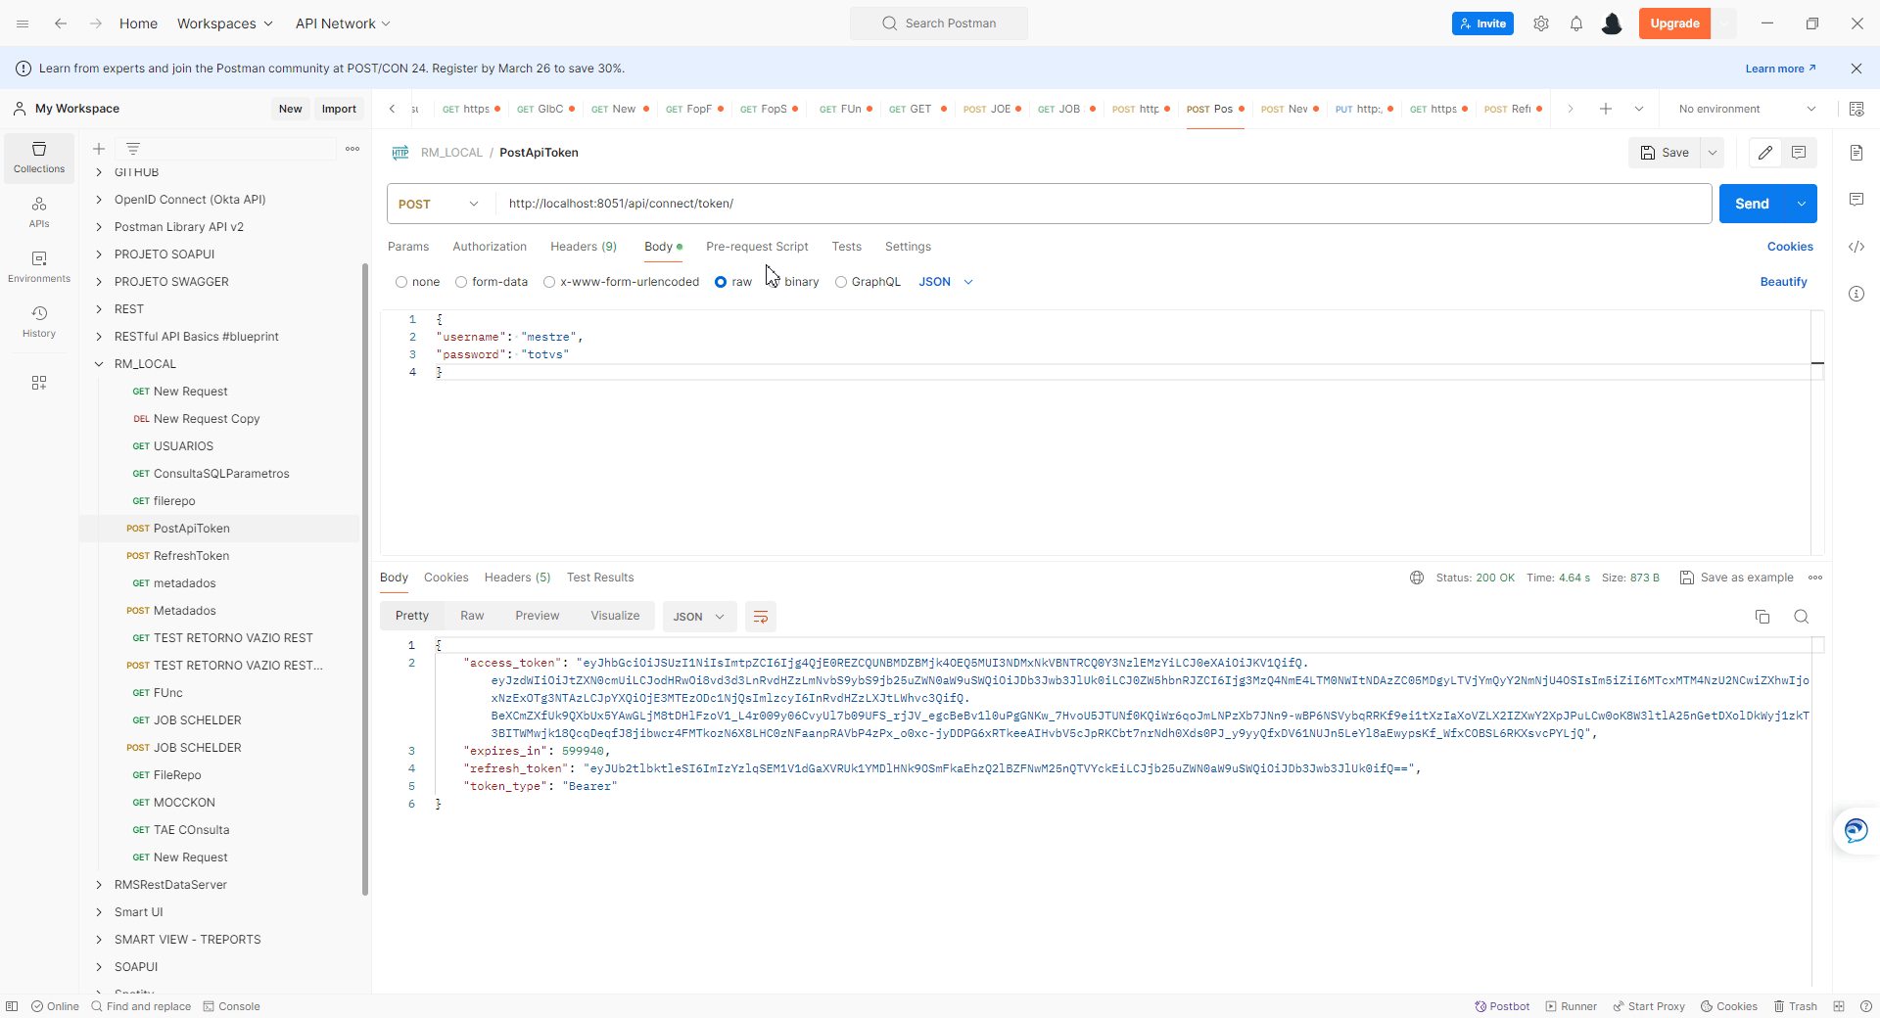Switch to the Headers (9) tab
This screenshot has height=1018, width=1880.
(x=584, y=247)
